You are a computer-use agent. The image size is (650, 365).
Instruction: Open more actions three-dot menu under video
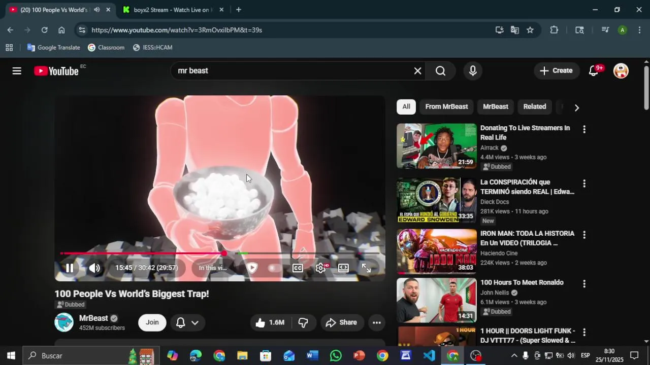tap(377, 322)
